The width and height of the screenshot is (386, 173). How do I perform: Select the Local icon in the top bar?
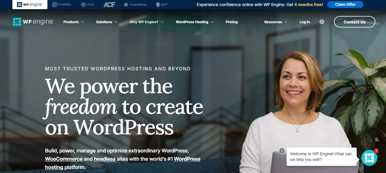(87, 4)
